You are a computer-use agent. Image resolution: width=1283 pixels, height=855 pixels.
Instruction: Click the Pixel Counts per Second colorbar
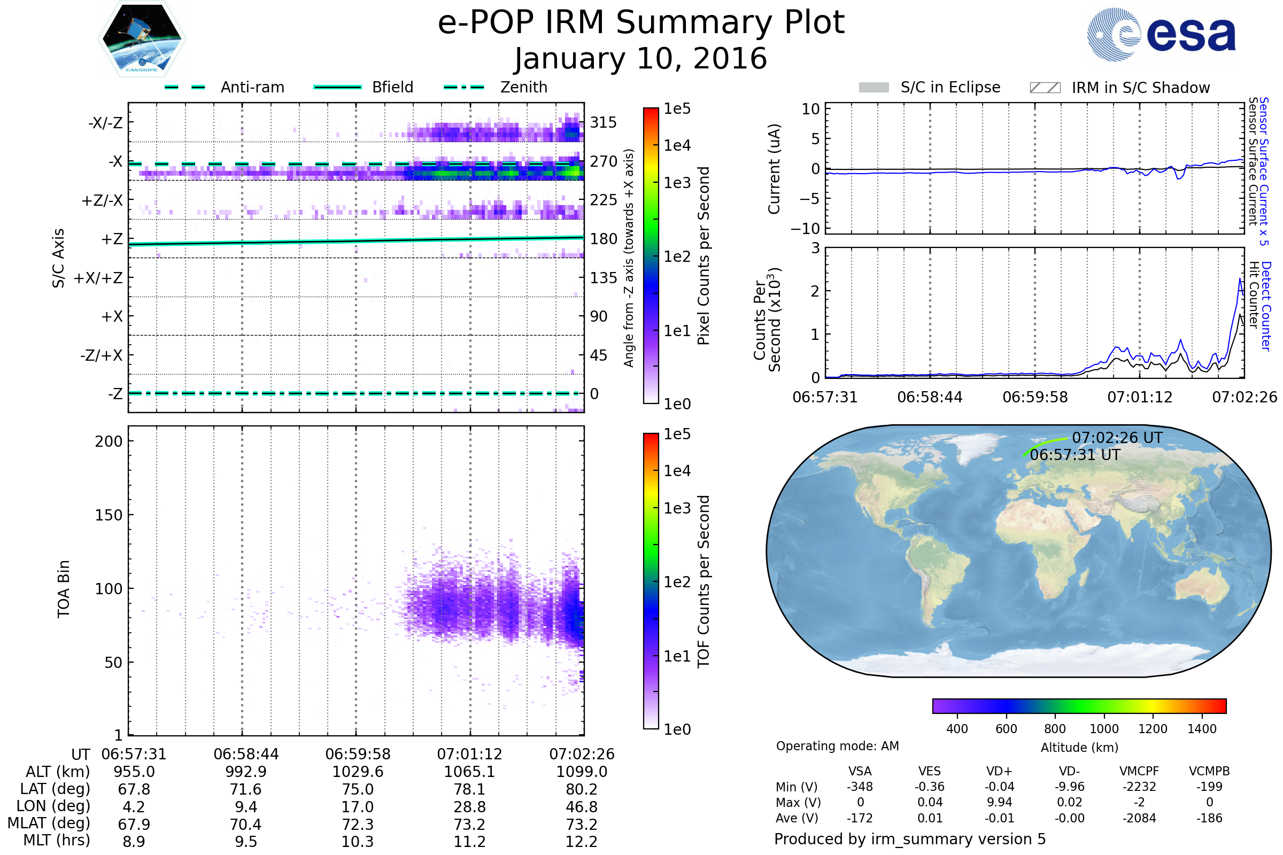click(x=651, y=255)
